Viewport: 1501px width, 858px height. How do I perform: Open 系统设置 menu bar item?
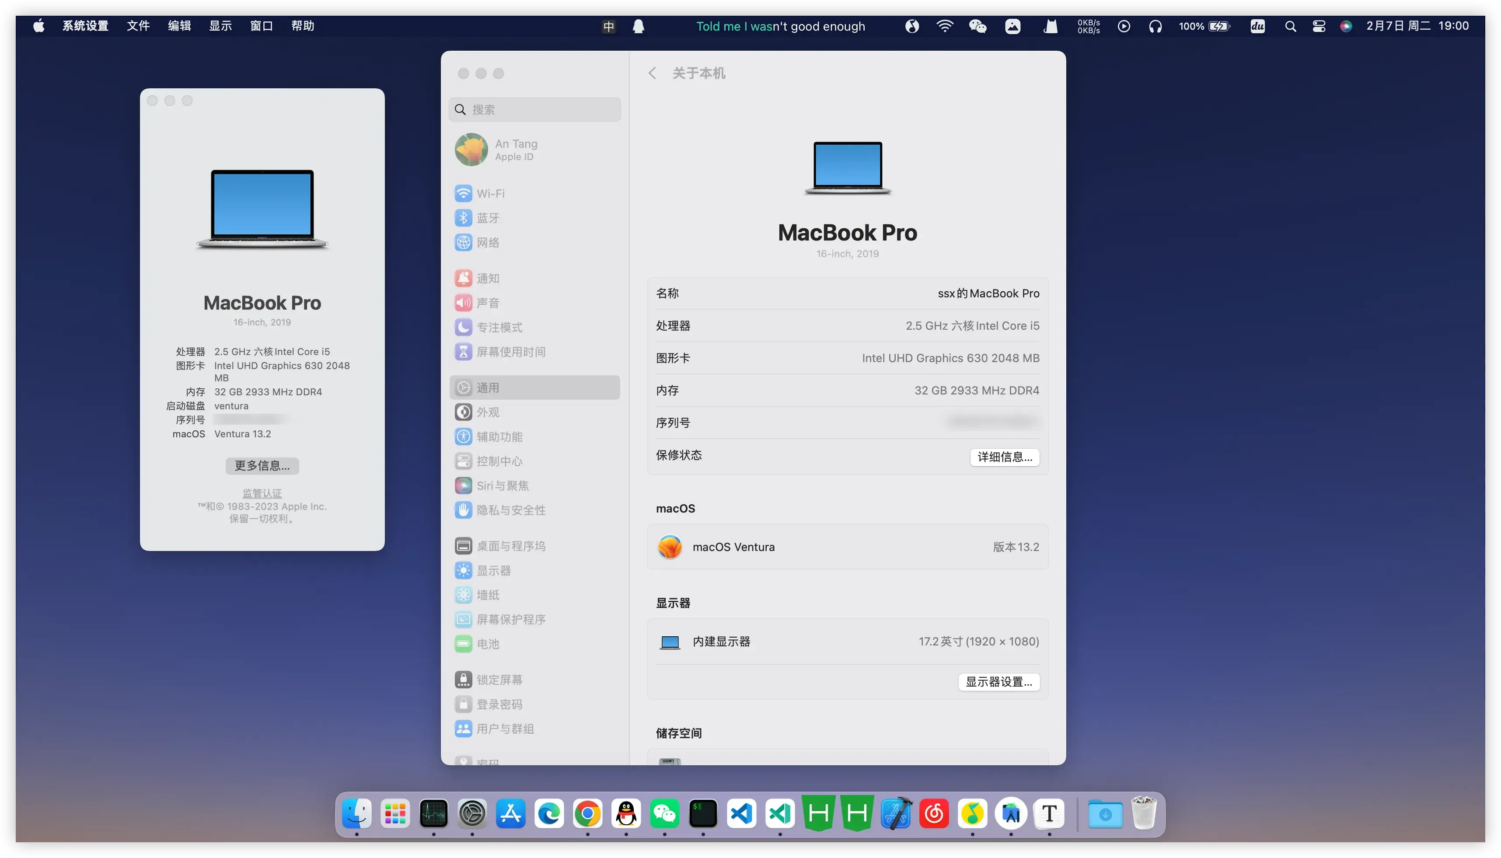[85, 26]
